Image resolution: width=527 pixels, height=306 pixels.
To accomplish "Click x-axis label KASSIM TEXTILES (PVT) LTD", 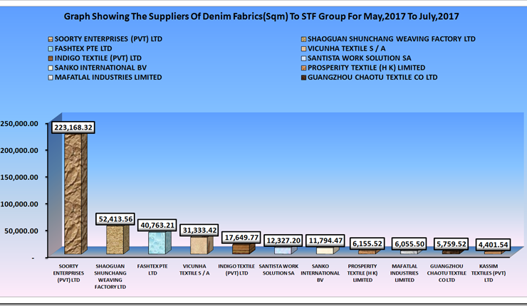I will 489,273.
